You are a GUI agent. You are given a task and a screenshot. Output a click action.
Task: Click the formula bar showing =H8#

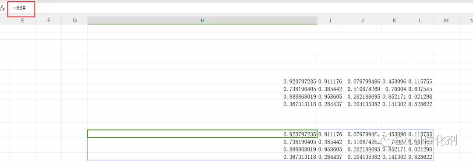point(241,8)
